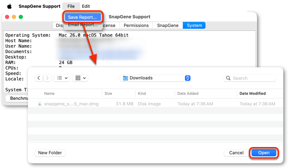The width and height of the screenshot is (288, 168).
Task: Open the grouping options dropdown
Action: (80, 78)
